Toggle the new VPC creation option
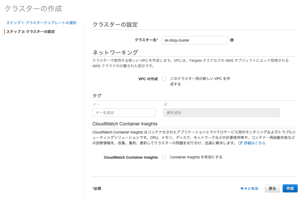Image resolution: width=305 pixels, height=201 pixels. (164, 78)
